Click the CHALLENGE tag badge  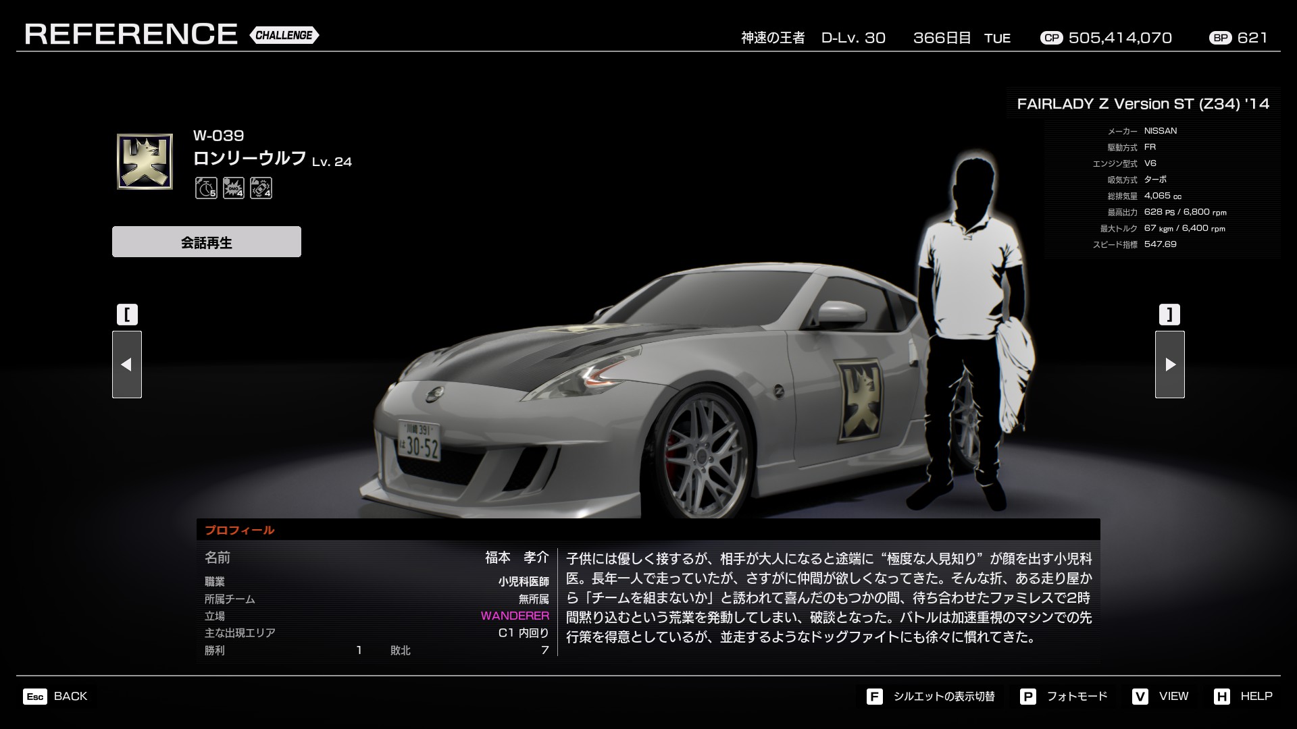(x=284, y=35)
